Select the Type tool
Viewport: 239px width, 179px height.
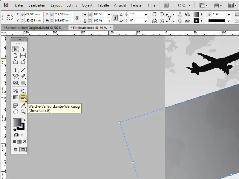coord(16,70)
